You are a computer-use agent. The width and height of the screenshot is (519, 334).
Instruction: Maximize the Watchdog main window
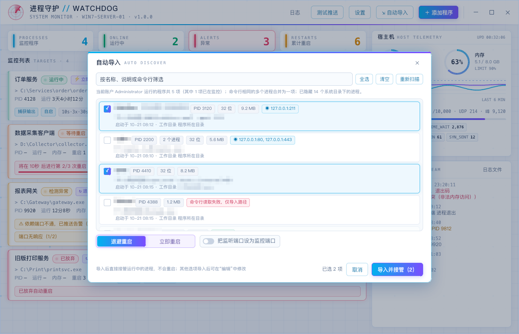click(x=492, y=12)
